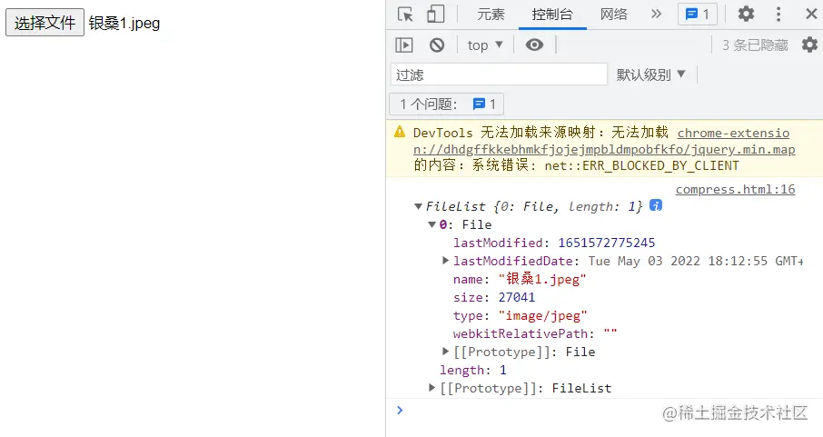Create a live expression with eye icon
This screenshot has height=437, width=823.
534,45
